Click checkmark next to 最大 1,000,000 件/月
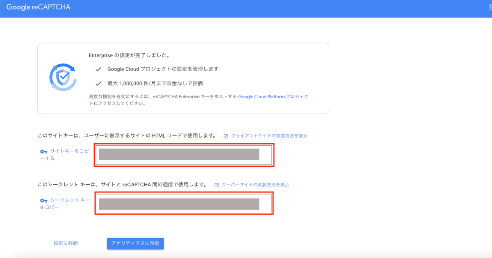The image size is (492, 258). (98, 84)
